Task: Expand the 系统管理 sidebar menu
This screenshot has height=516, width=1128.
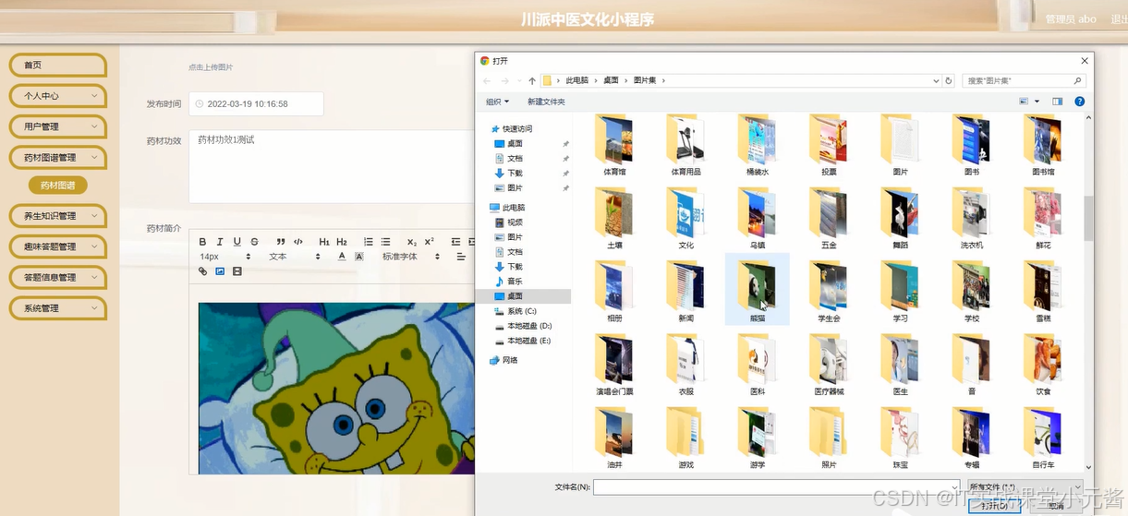Action: pos(58,308)
